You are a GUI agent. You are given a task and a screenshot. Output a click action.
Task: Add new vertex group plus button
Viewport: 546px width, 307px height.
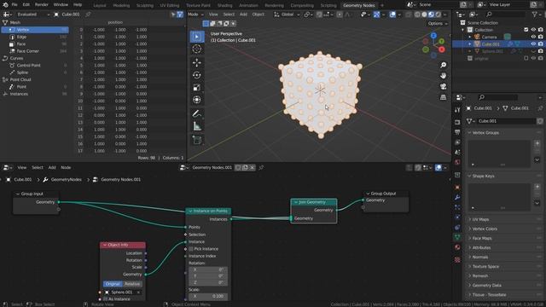(537, 143)
